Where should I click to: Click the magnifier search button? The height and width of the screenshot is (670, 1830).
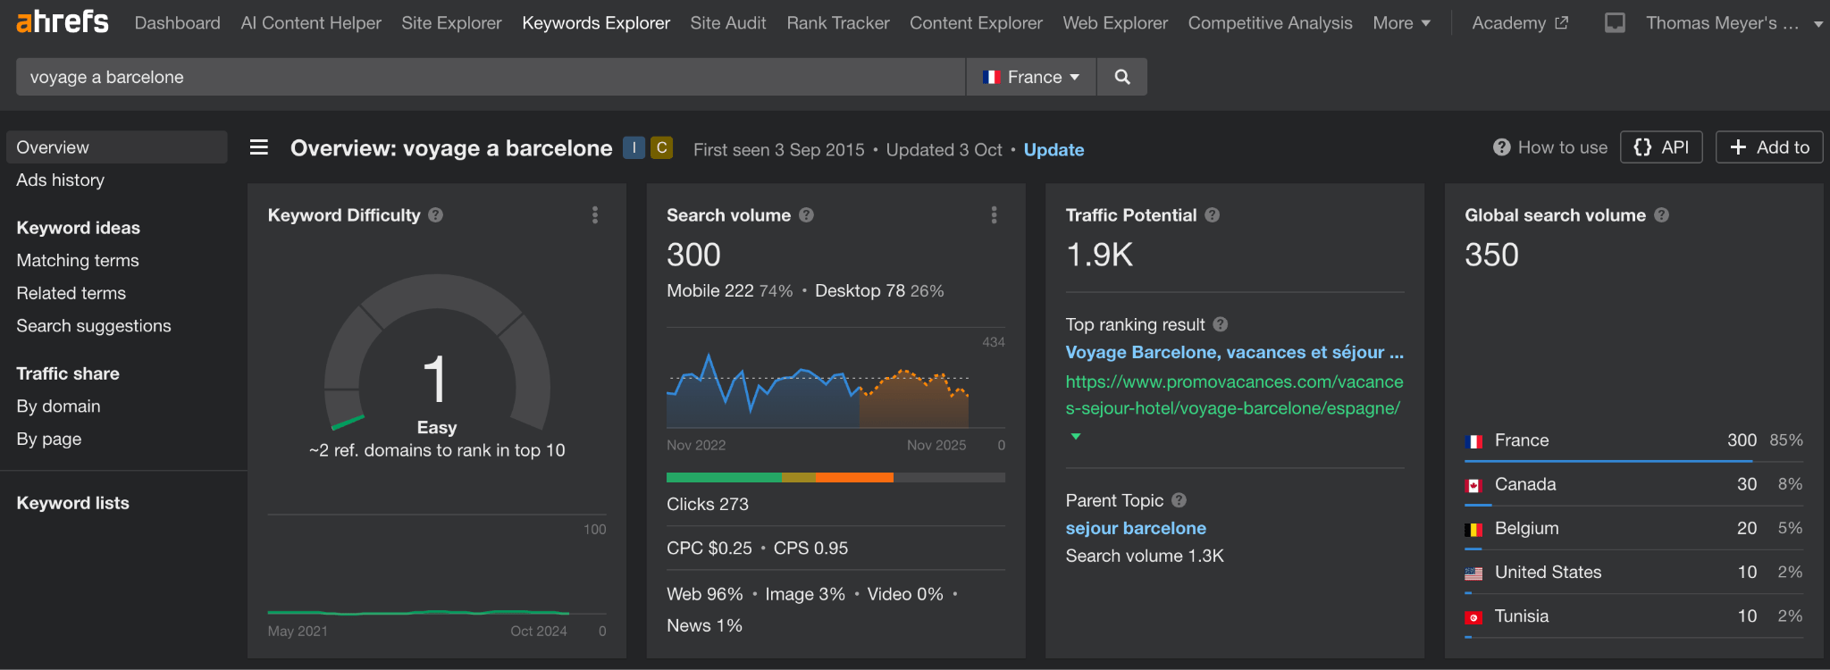click(1122, 77)
